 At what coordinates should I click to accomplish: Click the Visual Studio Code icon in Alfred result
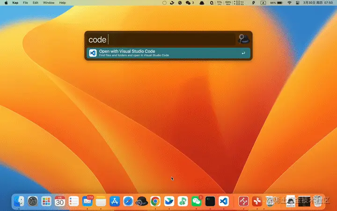click(93, 53)
